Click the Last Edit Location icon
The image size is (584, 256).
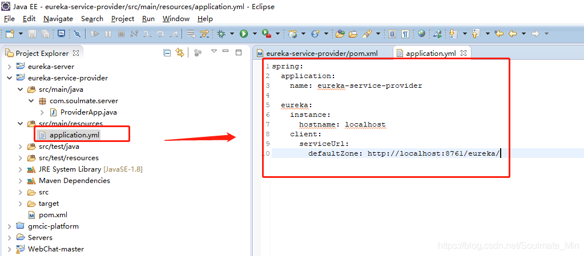tap(499, 34)
